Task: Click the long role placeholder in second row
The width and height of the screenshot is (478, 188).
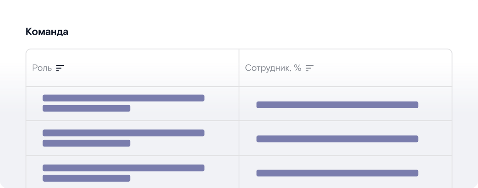Action: coord(123,133)
